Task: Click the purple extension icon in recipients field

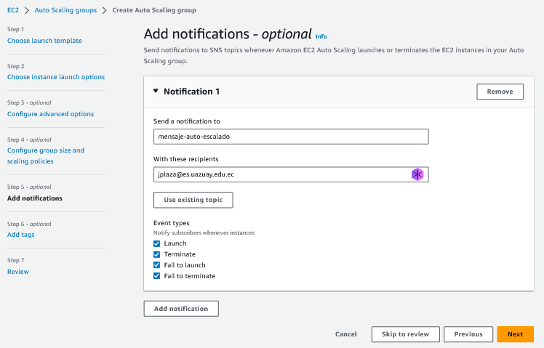Action: click(417, 174)
